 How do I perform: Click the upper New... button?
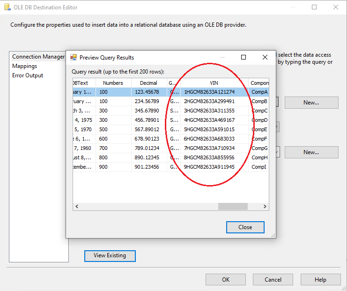[311, 103]
